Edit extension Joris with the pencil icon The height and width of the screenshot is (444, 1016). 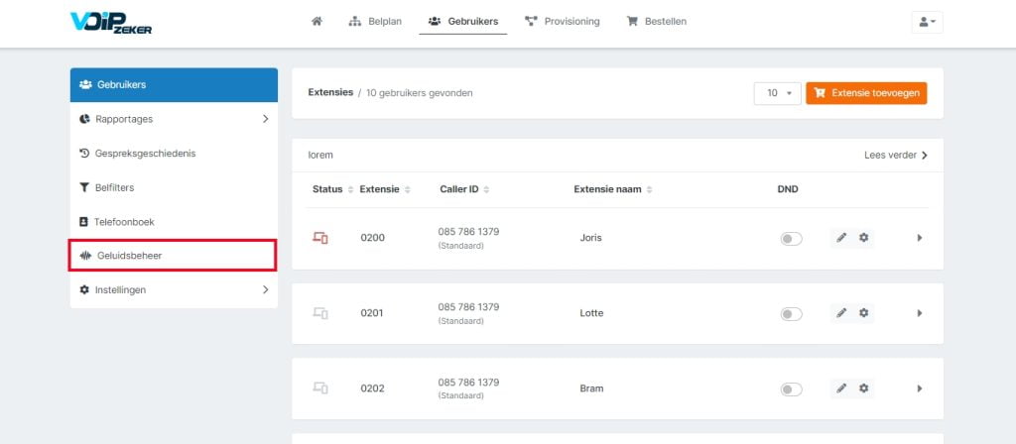(841, 238)
